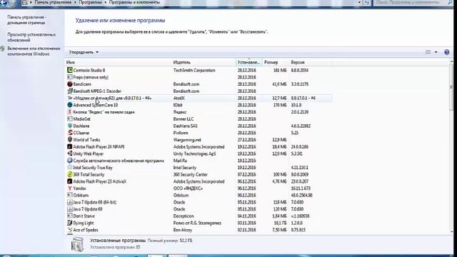This screenshot has height=257, width=457.
Task: Open Включение или отключение компонентов Windows
Action: pos(34,51)
